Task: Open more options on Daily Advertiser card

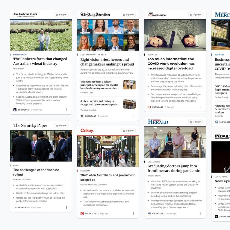Action: (x=134, y=116)
